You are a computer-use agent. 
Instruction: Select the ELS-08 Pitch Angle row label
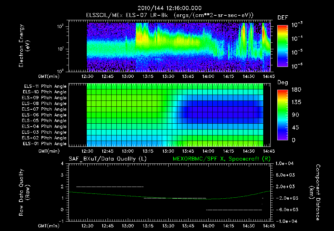click(44, 103)
